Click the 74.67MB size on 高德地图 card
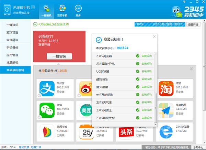Screen dimensions: 206x150 click(181, 109)
